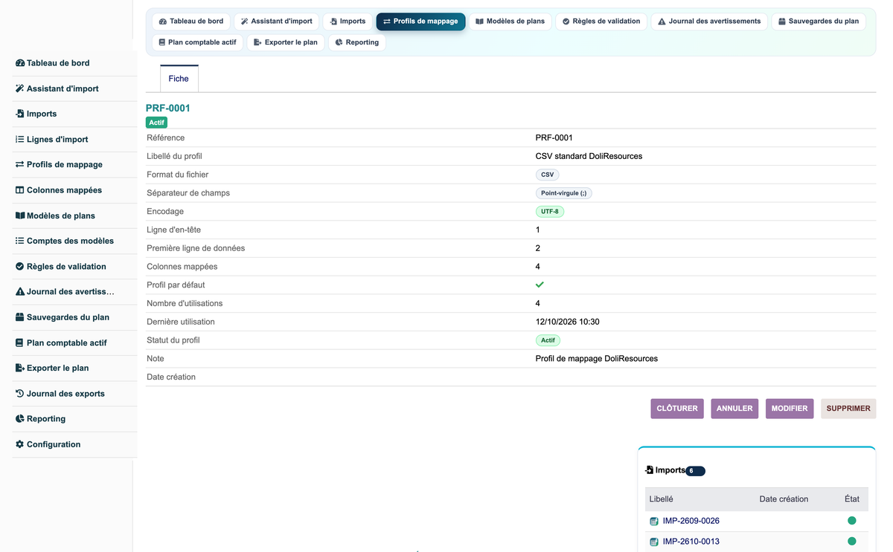Viewport: 893px width, 552px height.
Task: Click the Point-virgule (;) separator badge
Action: pyautogui.click(x=563, y=193)
